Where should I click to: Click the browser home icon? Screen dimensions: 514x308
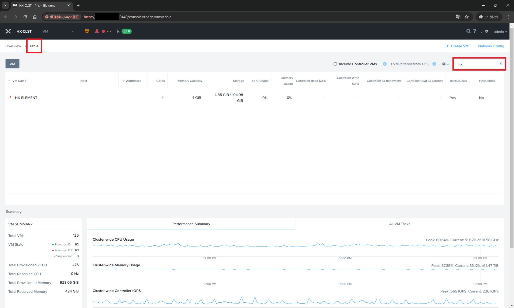(35, 17)
